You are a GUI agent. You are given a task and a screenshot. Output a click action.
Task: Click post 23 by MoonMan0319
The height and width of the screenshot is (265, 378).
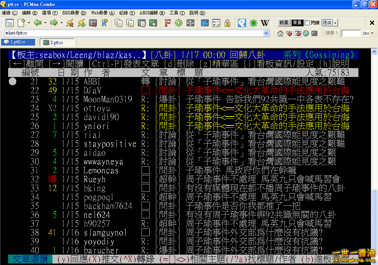(x=183, y=99)
